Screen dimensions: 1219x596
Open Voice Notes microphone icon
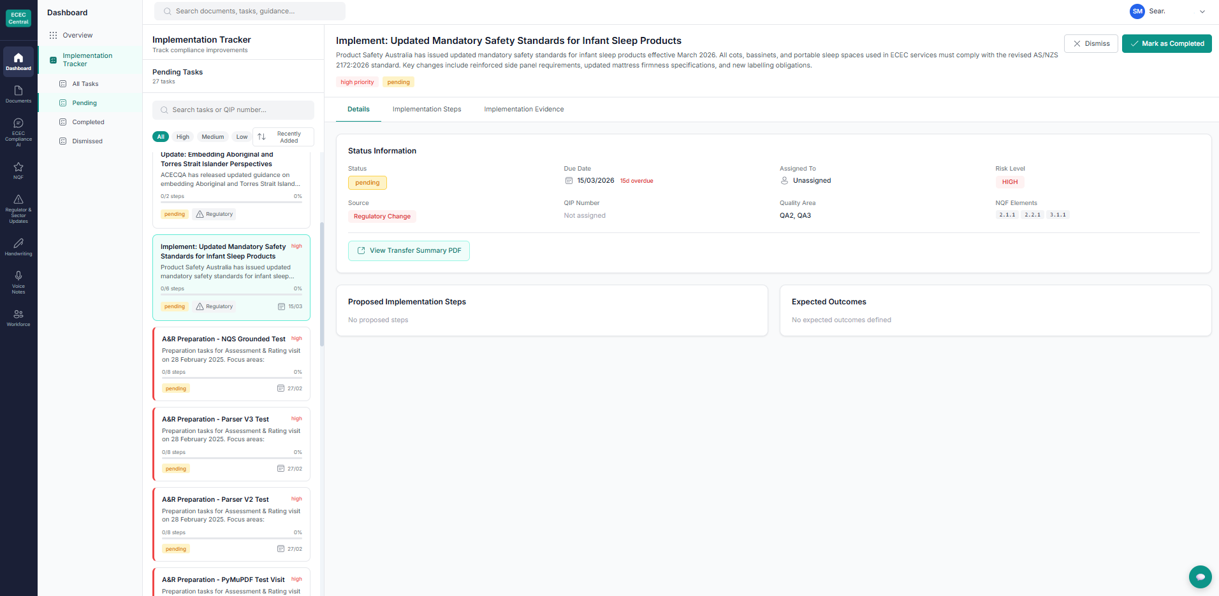coord(18,281)
